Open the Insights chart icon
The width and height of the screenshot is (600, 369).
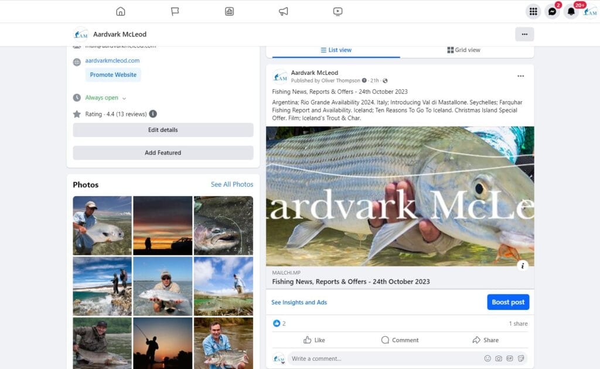(229, 12)
